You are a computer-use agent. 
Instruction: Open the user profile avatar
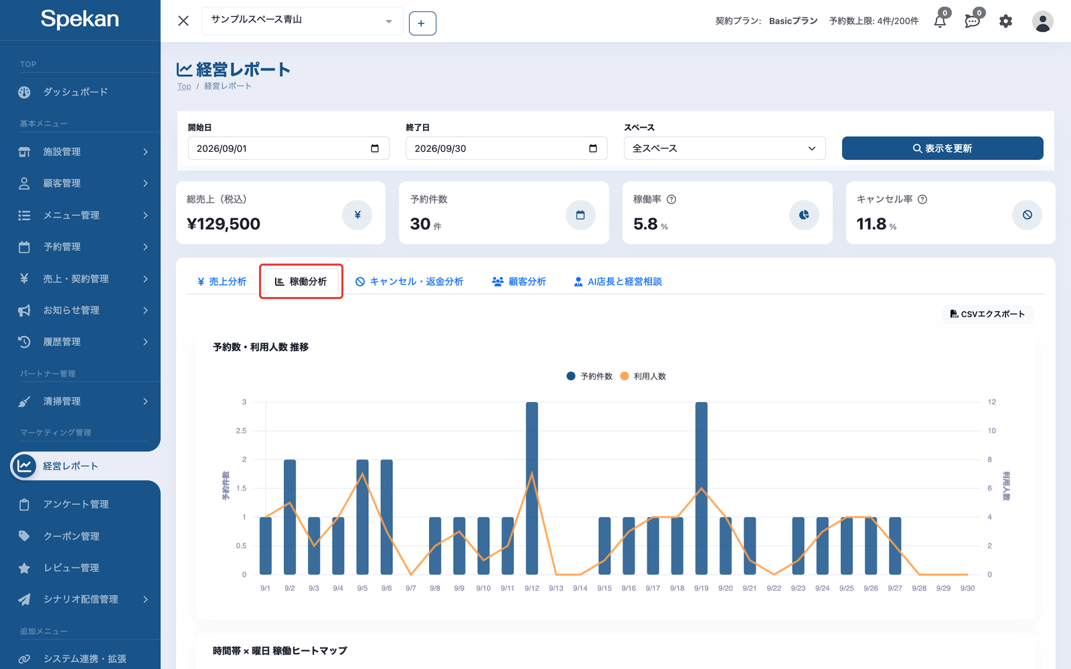coord(1042,21)
